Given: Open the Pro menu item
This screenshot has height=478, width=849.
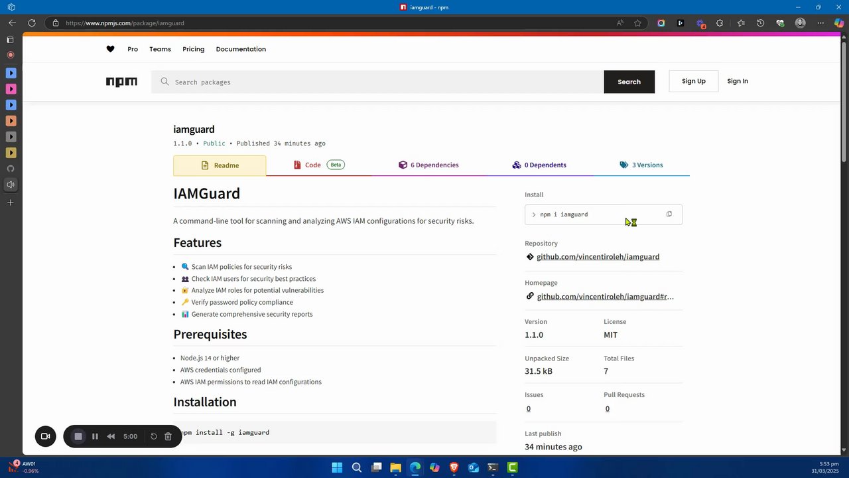Looking at the screenshot, I should 133,49.
